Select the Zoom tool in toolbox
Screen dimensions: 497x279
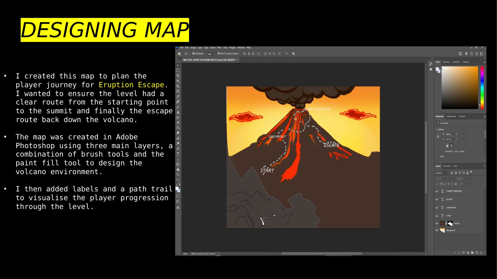point(178,175)
